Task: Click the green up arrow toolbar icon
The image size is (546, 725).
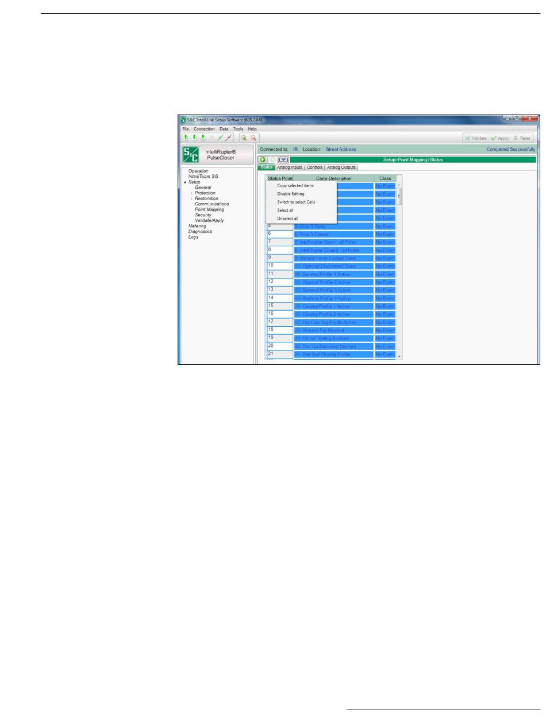Action: click(x=186, y=138)
